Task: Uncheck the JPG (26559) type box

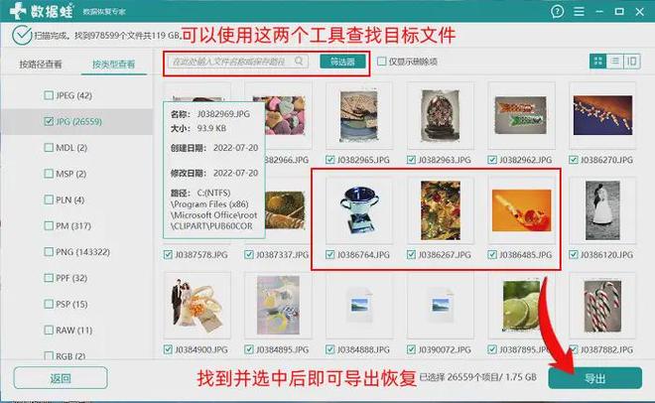Action: [49, 121]
